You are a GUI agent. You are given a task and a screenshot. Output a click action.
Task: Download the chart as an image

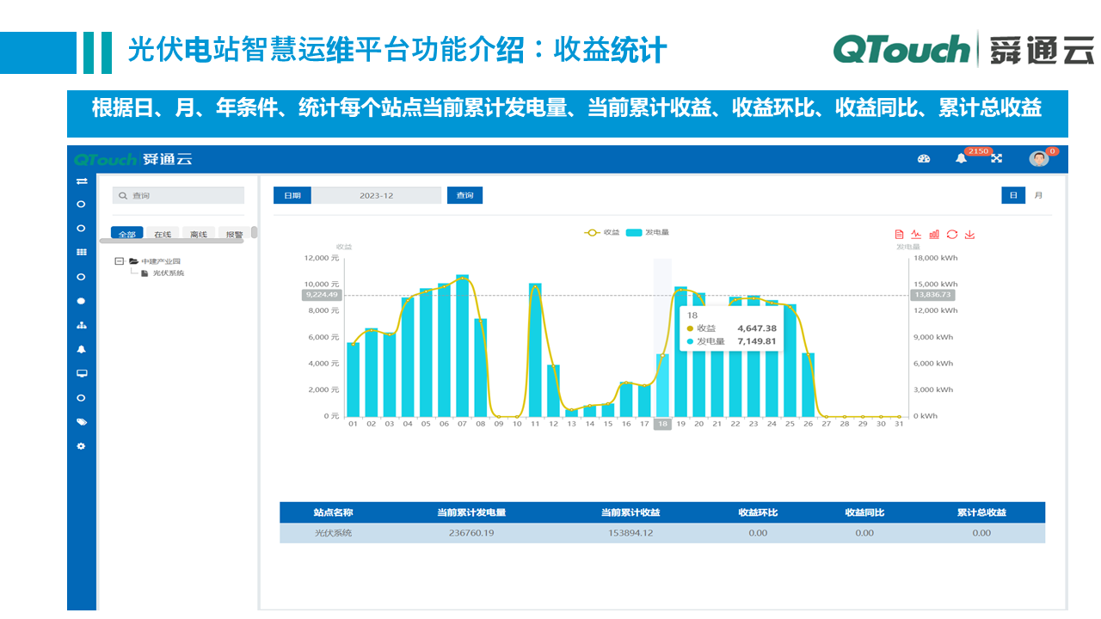coord(968,233)
